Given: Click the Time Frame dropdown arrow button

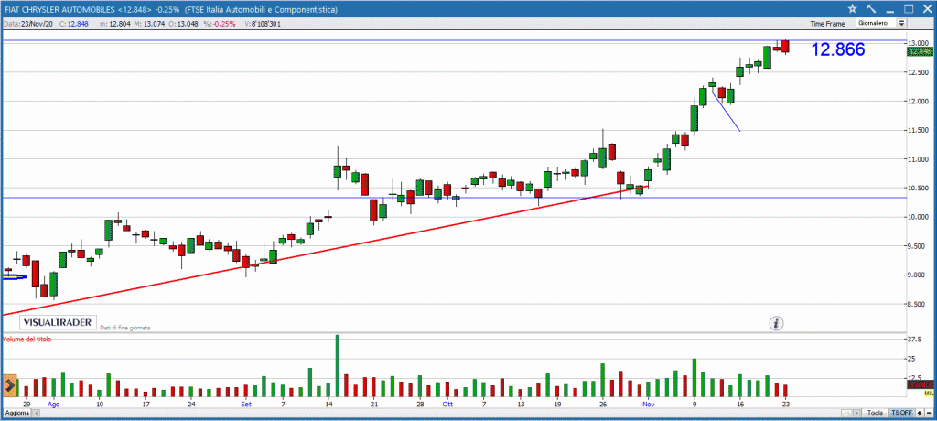Looking at the screenshot, I should pyautogui.click(x=901, y=23).
